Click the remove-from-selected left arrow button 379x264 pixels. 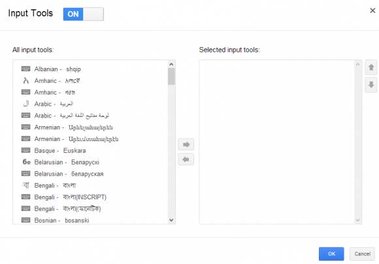(186, 159)
